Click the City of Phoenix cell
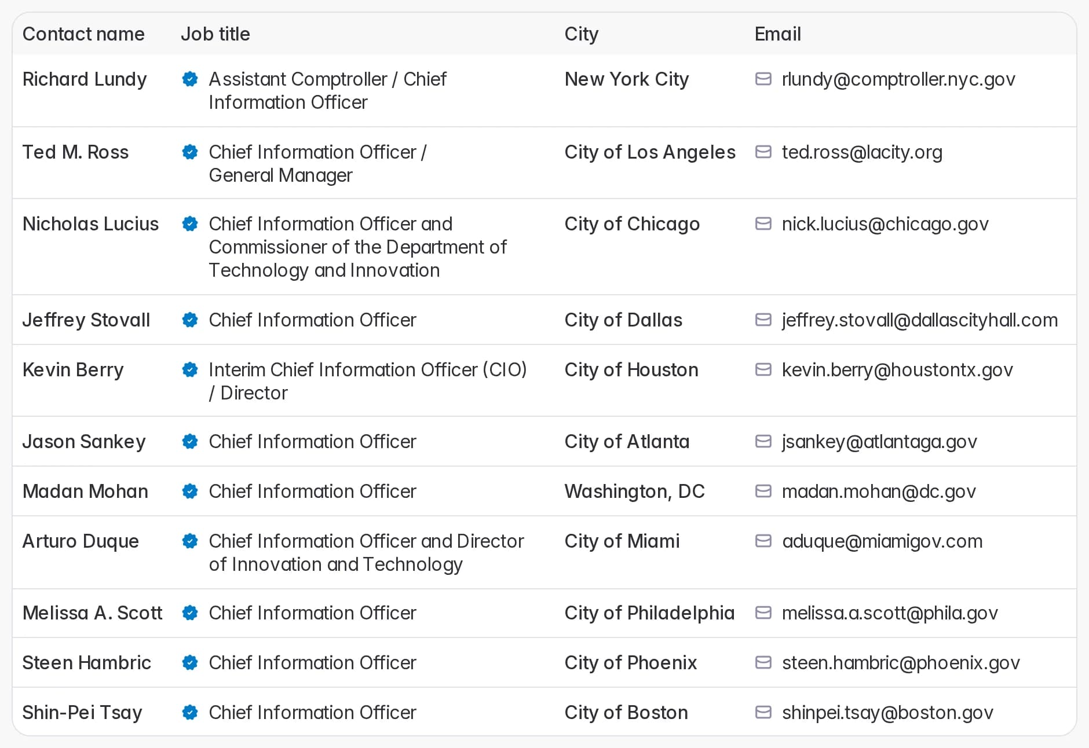1089x748 pixels. pyautogui.click(x=631, y=663)
